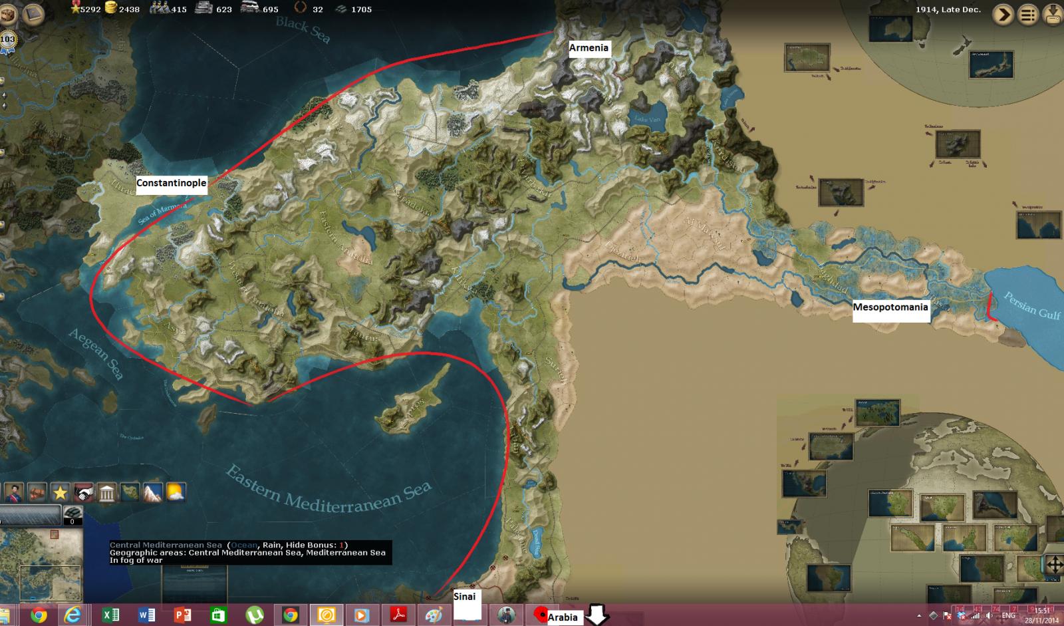Enable the weather sun-and-cloud overlay
The height and width of the screenshot is (626, 1064).
[x=176, y=493]
